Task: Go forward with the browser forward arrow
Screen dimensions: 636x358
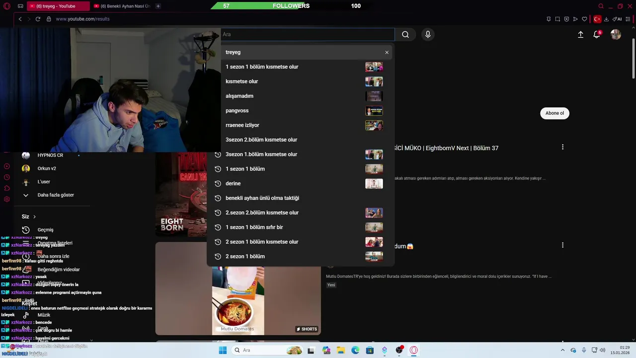Action: point(29,19)
